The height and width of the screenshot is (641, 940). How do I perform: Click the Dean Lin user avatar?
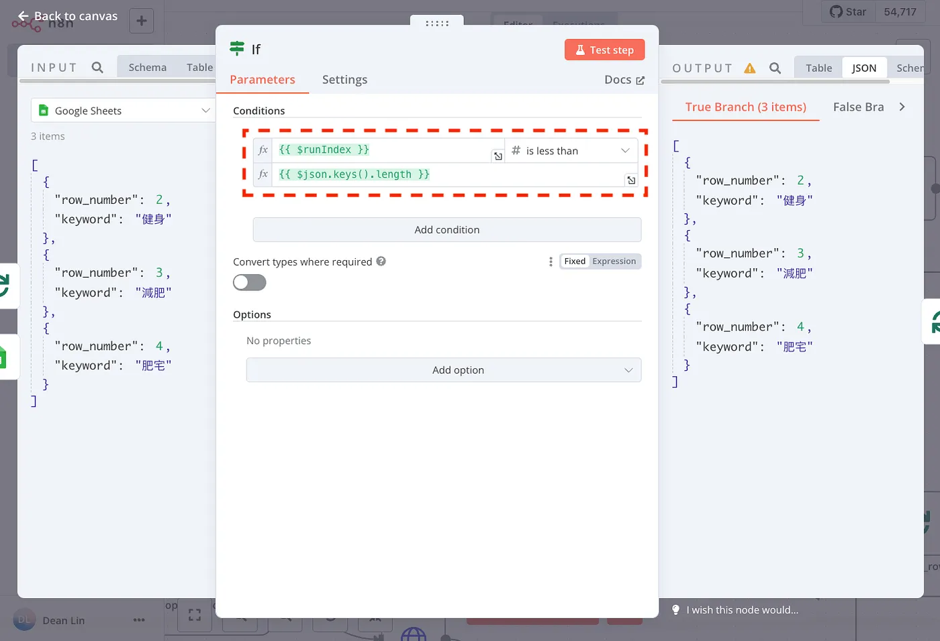pyautogui.click(x=23, y=620)
